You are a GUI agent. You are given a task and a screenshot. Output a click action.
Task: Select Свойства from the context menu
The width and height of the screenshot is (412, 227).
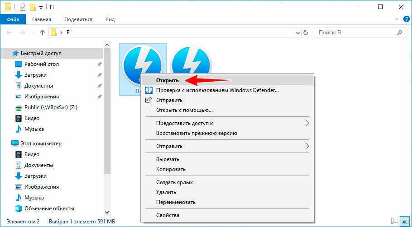168,215
